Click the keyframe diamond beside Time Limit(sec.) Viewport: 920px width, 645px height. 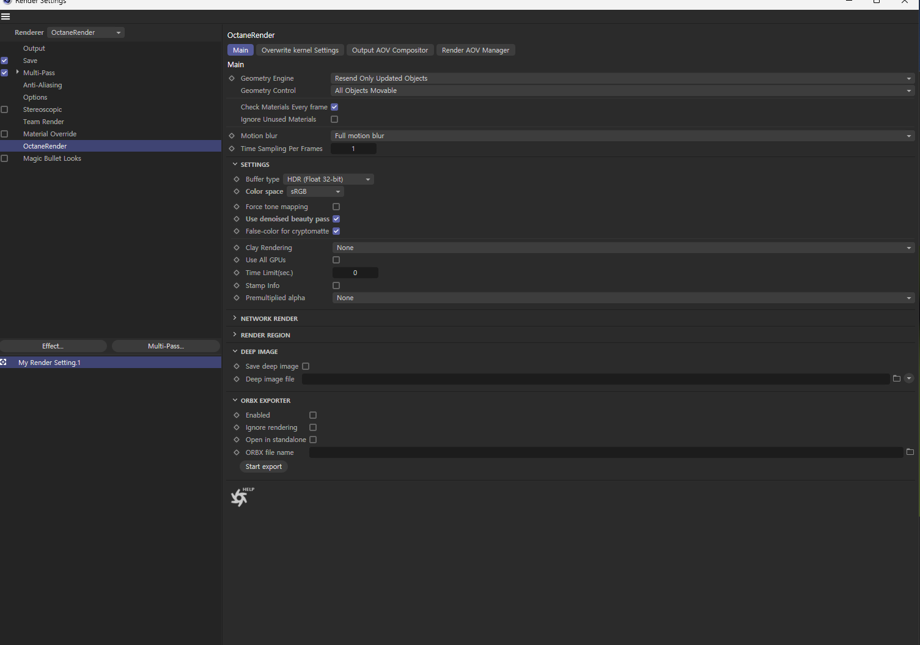click(x=237, y=273)
